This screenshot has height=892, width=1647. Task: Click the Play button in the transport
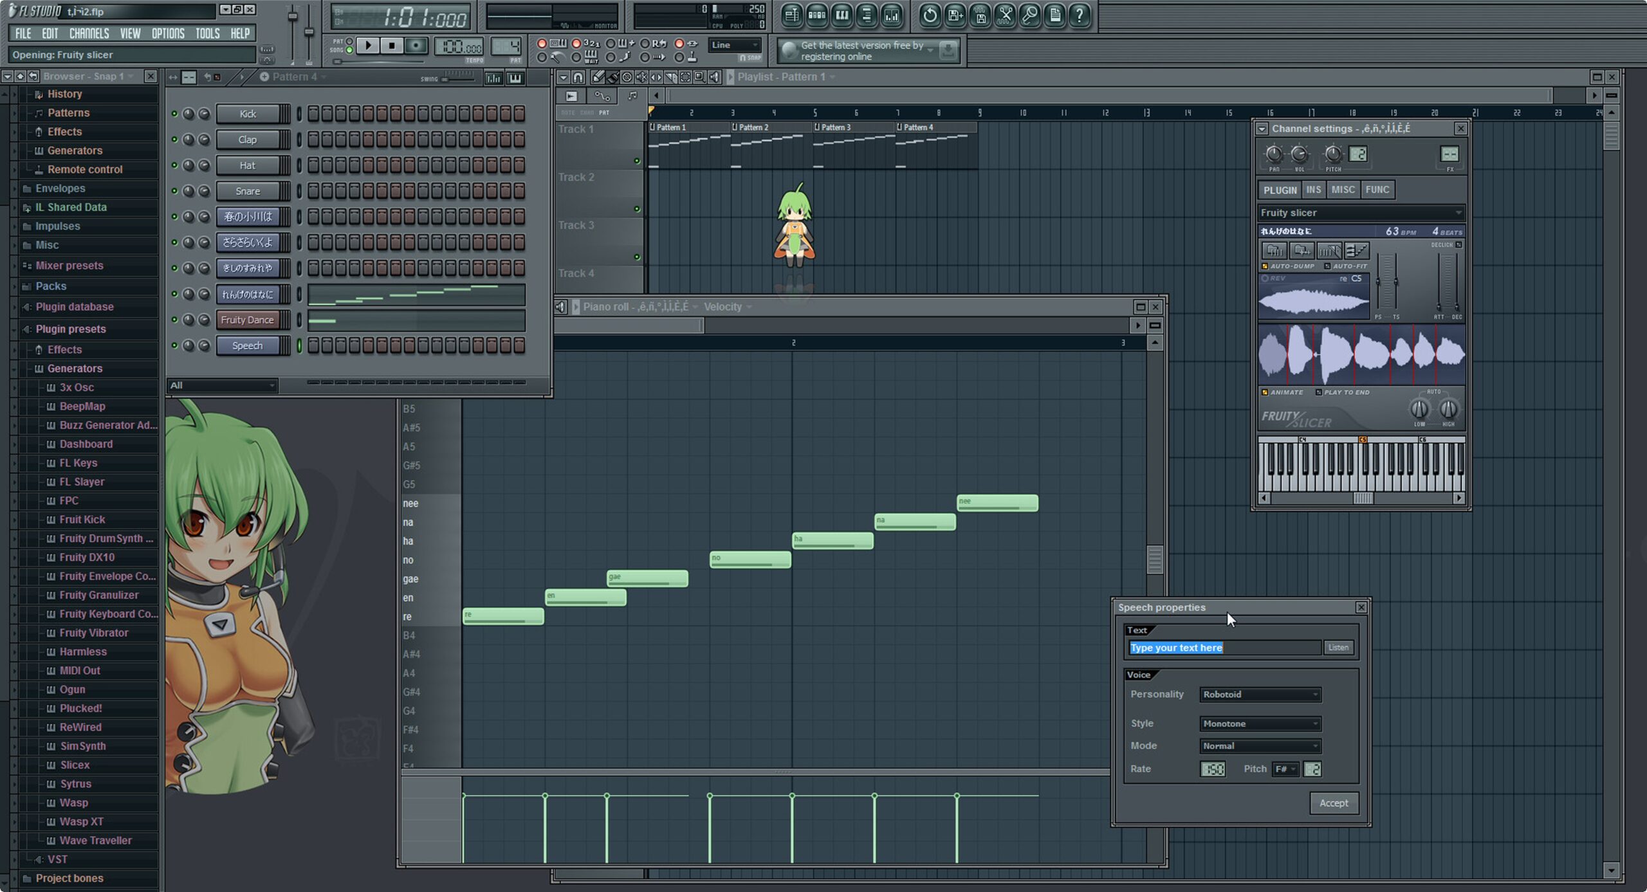[368, 45]
